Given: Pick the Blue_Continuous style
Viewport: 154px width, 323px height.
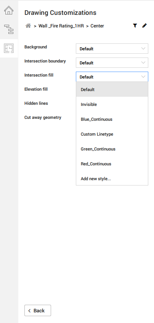Looking at the screenshot, I should click(112, 119).
